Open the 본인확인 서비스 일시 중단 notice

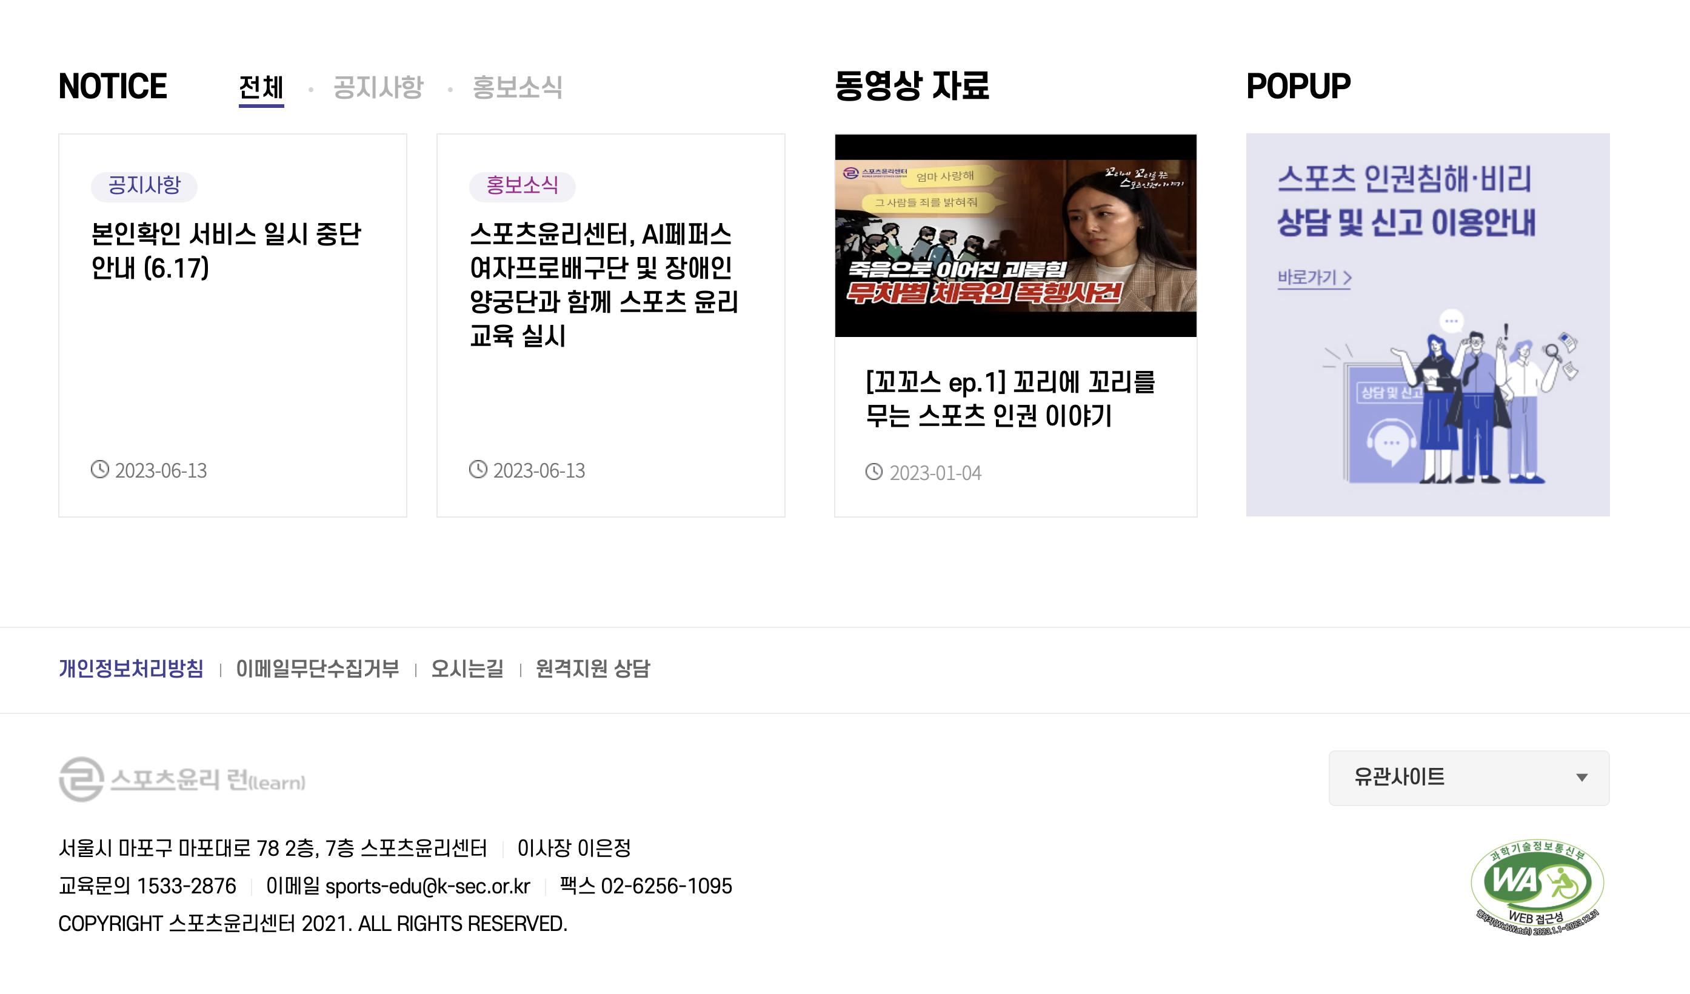point(226,251)
